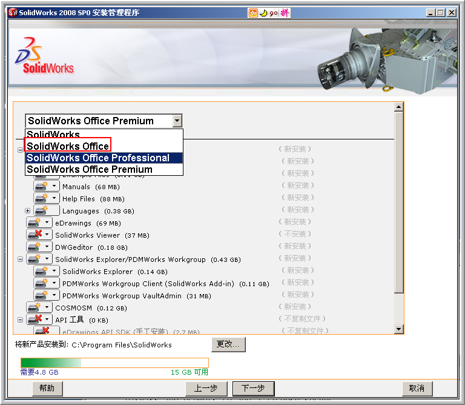Click the COSMOSM (0.12 GB) label
The height and width of the screenshot is (405, 465).
click(91, 308)
